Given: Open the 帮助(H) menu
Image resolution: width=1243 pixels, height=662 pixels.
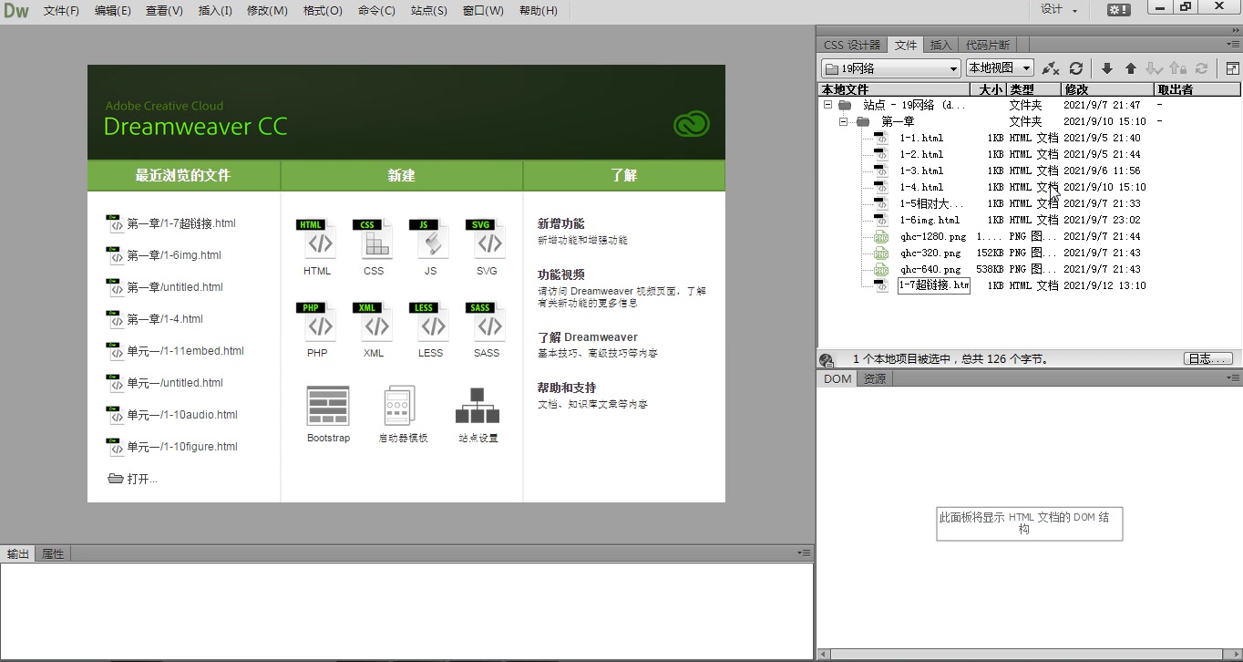Looking at the screenshot, I should pos(538,11).
